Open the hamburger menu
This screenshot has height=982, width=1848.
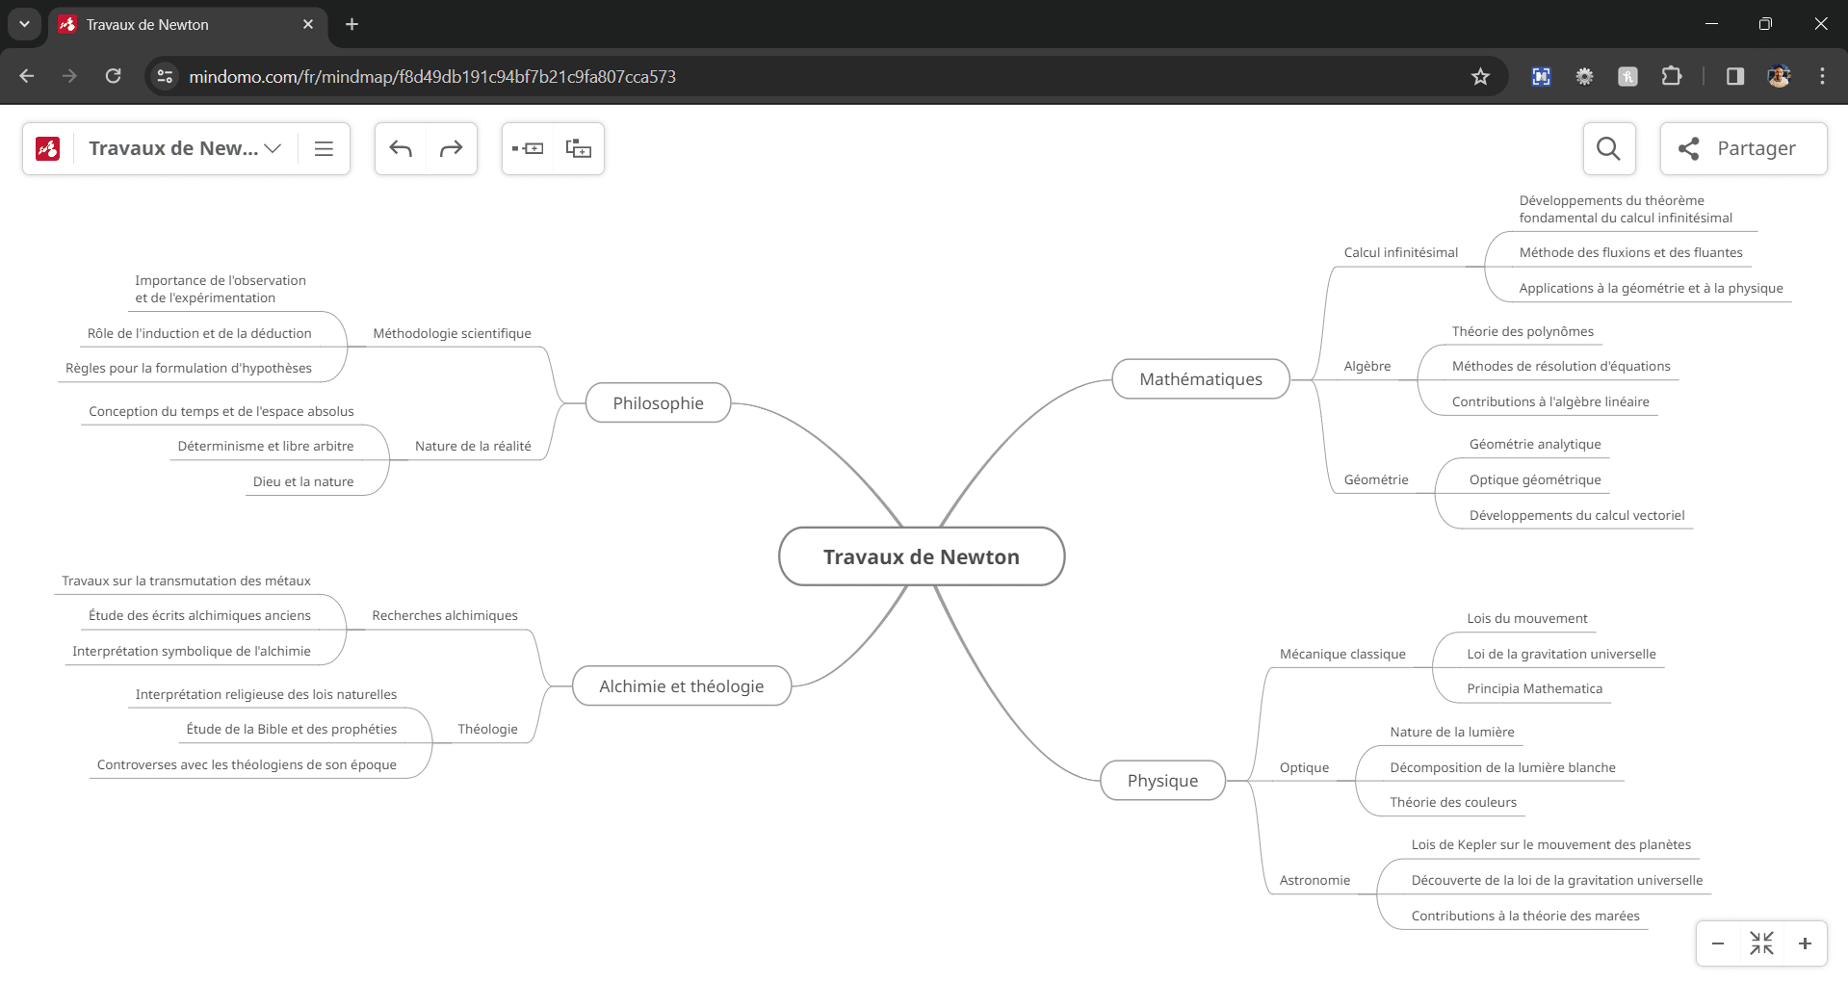[324, 148]
